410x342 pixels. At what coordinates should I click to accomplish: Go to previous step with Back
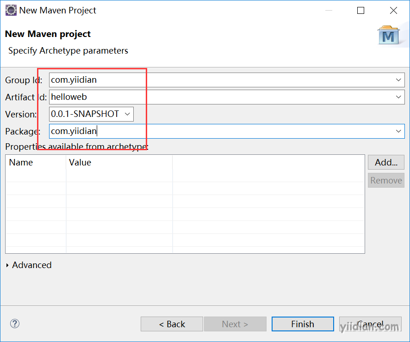coord(172,324)
